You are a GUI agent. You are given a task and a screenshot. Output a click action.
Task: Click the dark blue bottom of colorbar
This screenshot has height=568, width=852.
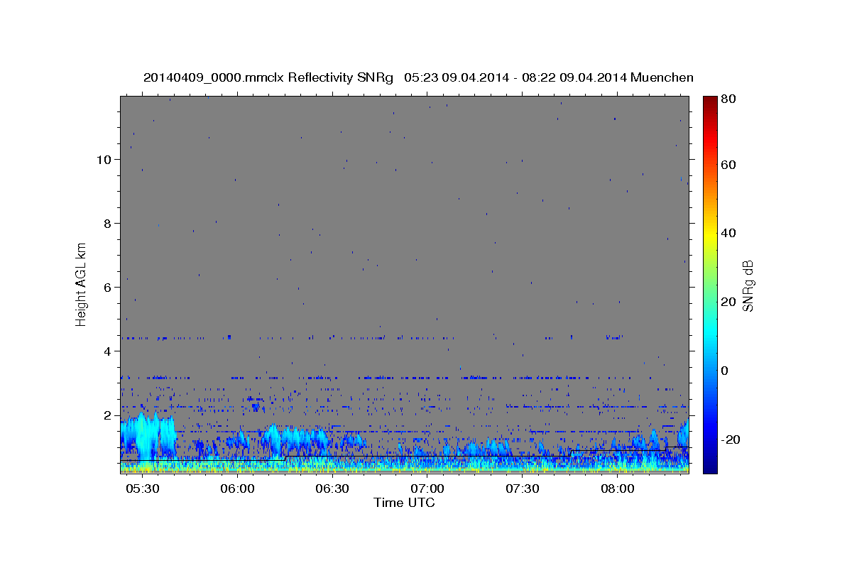click(x=710, y=467)
